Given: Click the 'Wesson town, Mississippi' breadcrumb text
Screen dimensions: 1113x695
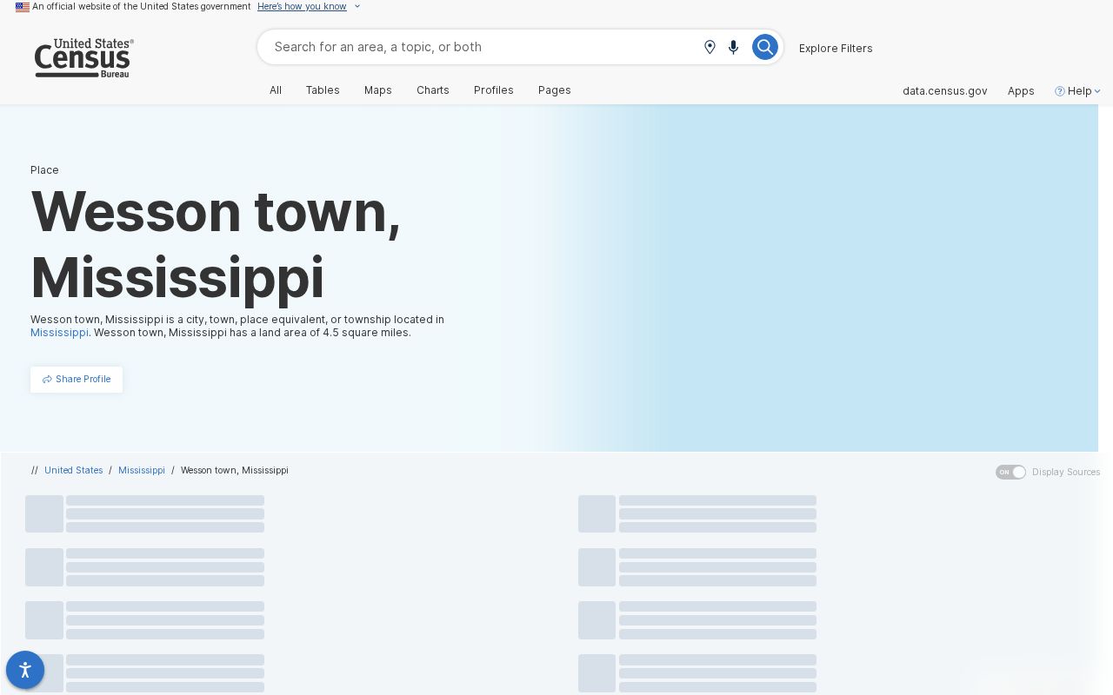Looking at the screenshot, I should point(235,470).
